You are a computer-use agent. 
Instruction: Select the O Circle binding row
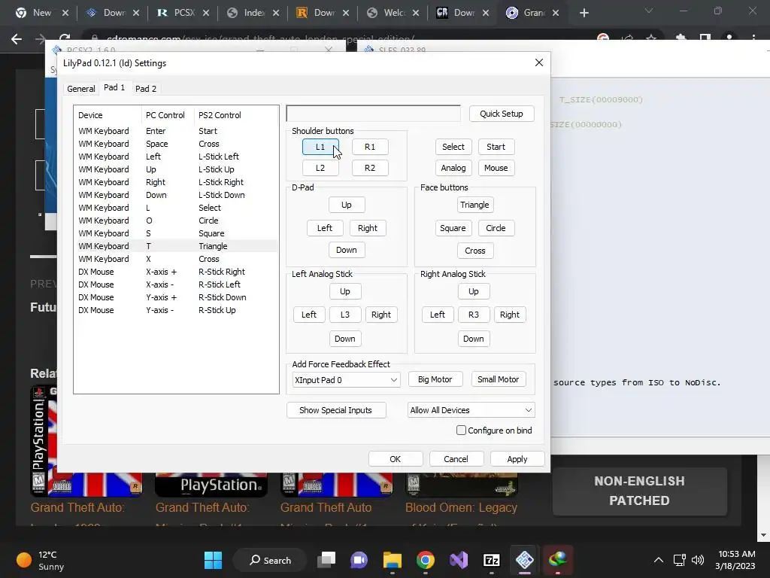pos(176,221)
